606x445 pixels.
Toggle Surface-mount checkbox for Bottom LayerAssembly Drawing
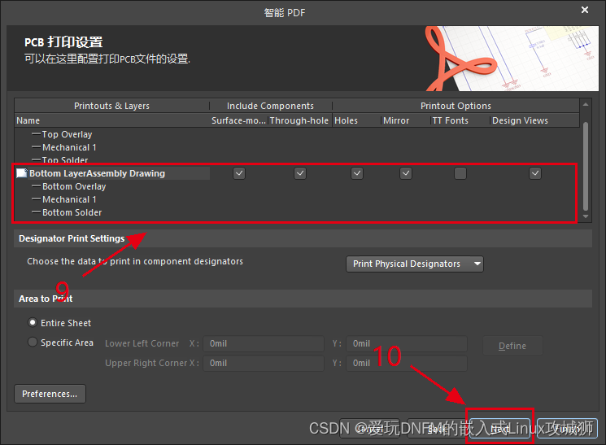click(239, 173)
